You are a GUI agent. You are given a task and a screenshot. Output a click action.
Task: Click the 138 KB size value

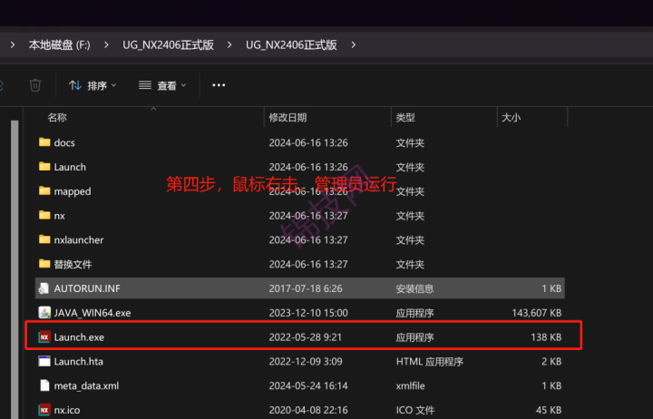point(546,337)
